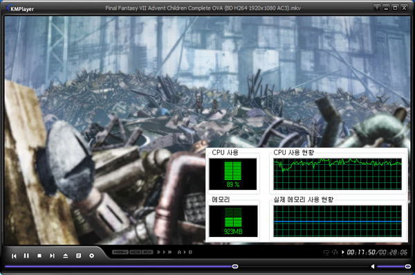Stop the video playback
The width and height of the screenshot is (415, 275).
tap(39, 256)
